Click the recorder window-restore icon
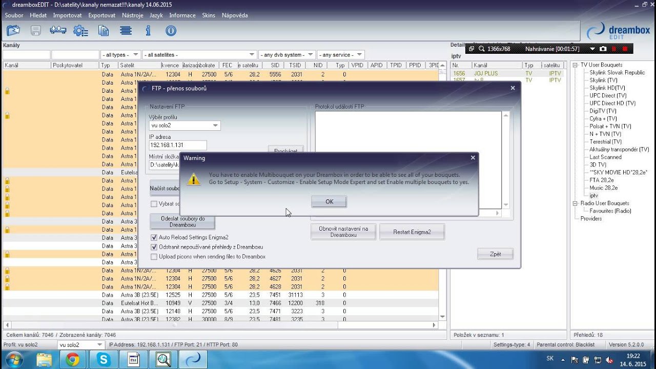 point(471,49)
